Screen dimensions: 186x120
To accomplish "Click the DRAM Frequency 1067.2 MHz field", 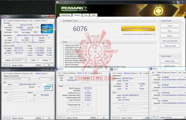I will click(88, 88).
